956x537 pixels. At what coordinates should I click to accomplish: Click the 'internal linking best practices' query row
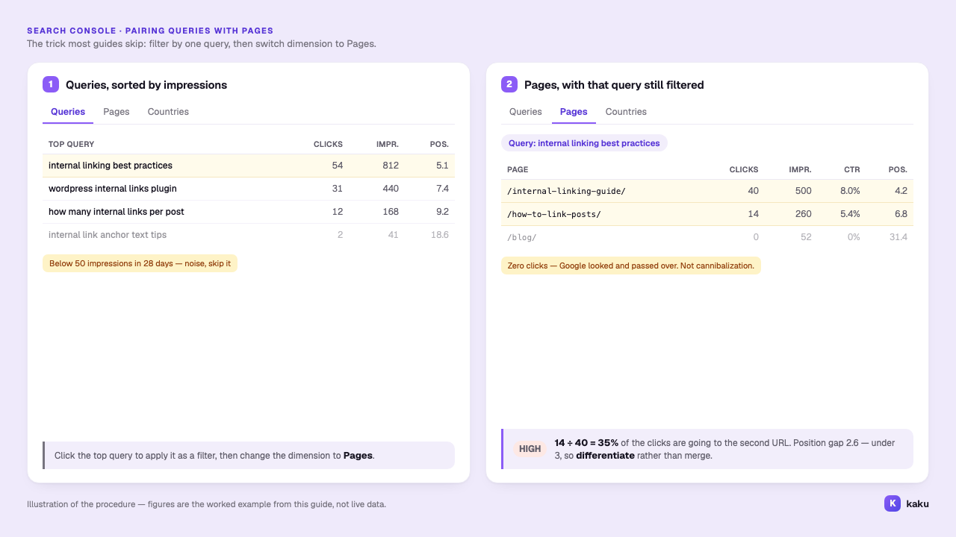point(249,166)
